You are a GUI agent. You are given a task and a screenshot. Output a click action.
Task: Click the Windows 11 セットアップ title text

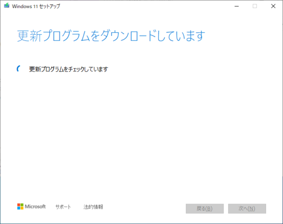click(x=36, y=6)
